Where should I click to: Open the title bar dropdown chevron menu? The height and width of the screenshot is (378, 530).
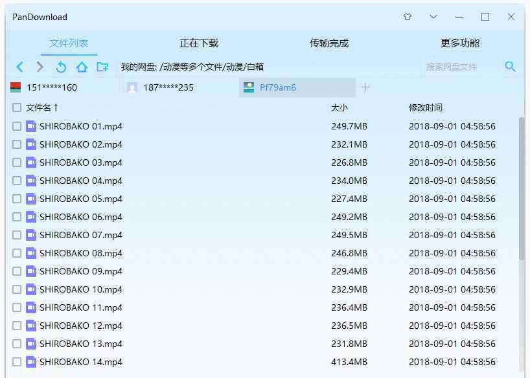coord(433,17)
